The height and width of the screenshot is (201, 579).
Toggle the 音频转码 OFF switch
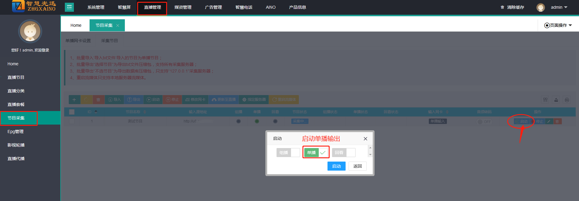point(484,122)
